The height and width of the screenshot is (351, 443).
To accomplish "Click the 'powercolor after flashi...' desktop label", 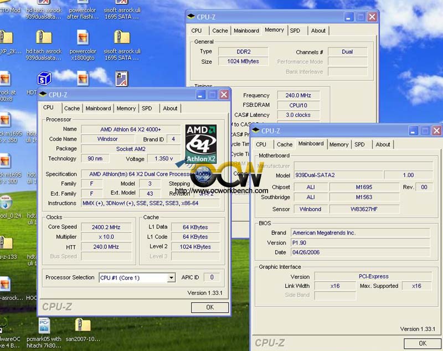I will [83, 13].
